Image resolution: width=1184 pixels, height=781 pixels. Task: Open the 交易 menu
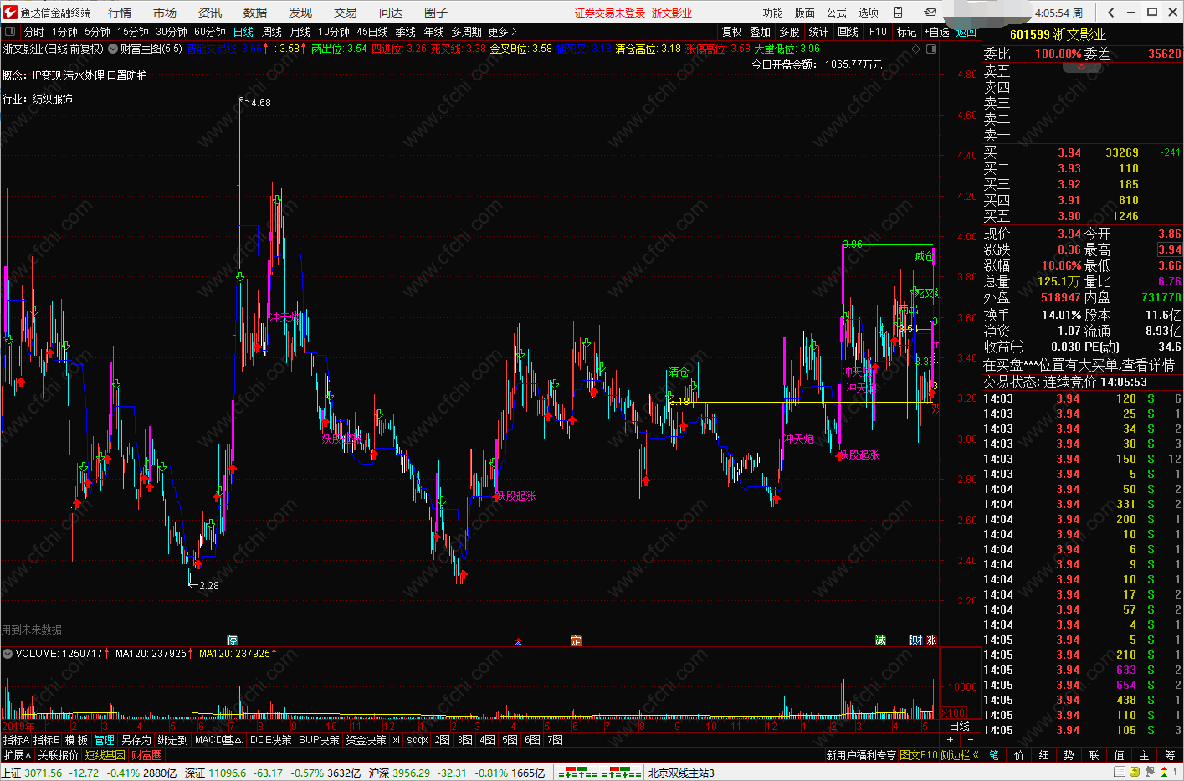click(346, 13)
